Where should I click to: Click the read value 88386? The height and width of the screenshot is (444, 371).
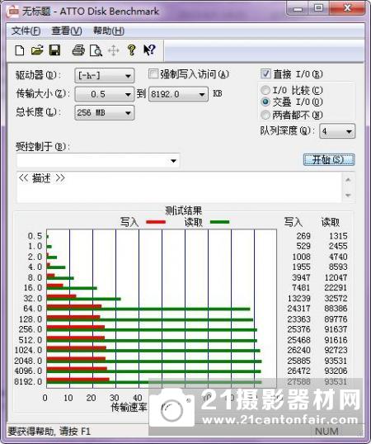(336, 309)
